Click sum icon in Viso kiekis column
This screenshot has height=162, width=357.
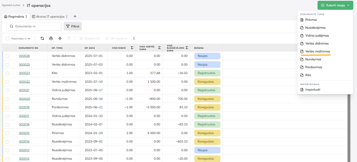point(132,48)
